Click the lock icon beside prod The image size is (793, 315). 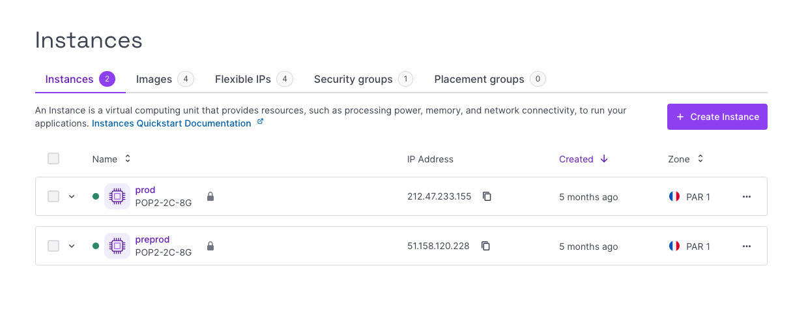210,196
